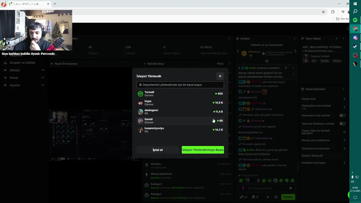Open Yapay Zeka ile Sohbet Denetimi link icon

click(x=344, y=132)
